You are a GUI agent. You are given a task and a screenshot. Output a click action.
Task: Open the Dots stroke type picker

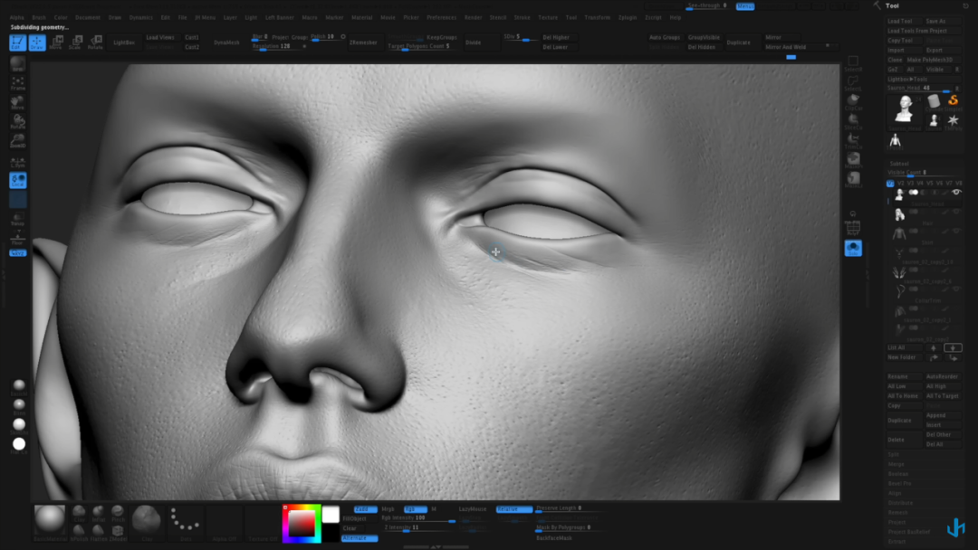pos(186,523)
